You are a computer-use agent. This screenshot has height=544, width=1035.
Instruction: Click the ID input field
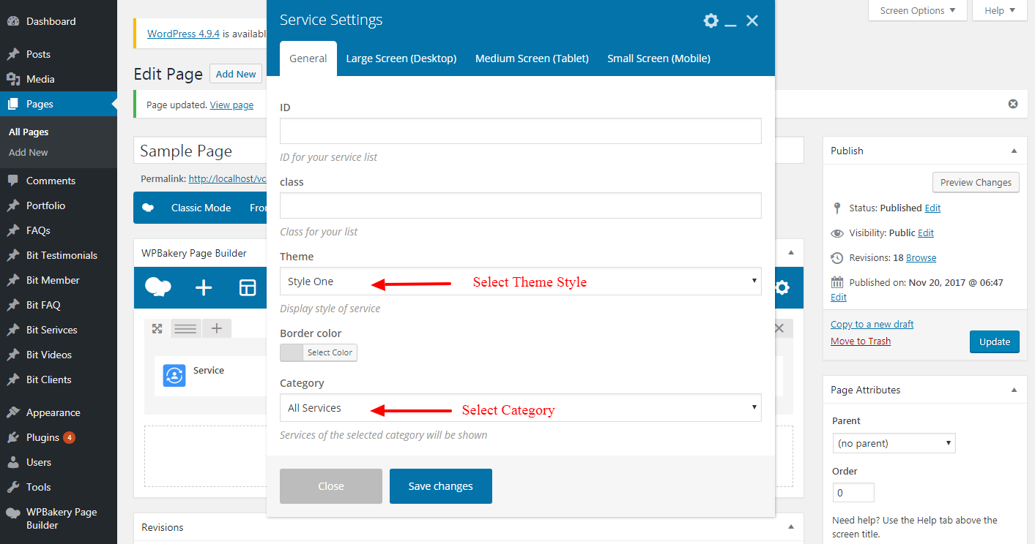coord(520,131)
